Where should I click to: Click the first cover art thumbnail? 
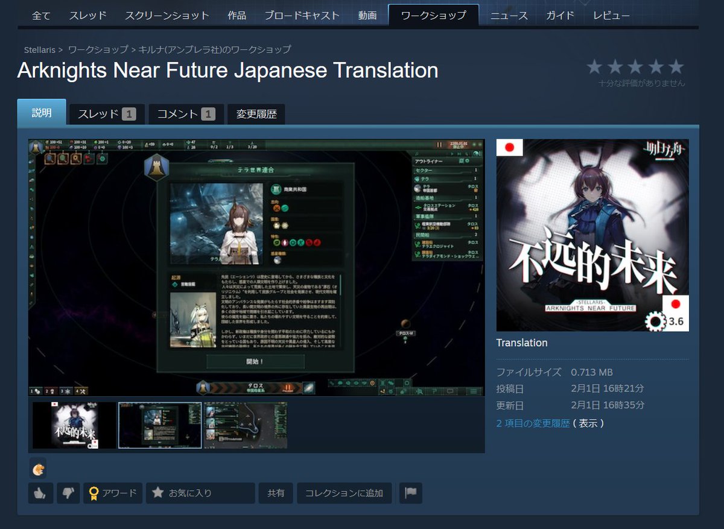pos(74,425)
